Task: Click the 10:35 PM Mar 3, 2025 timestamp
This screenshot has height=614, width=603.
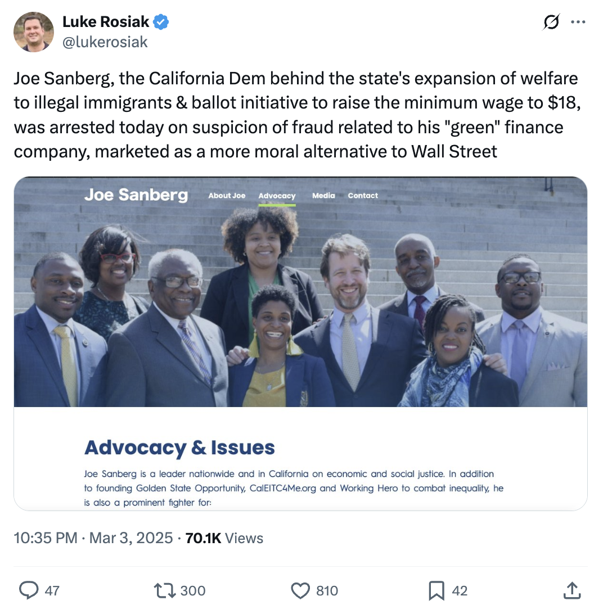Action: [x=93, y=538]
